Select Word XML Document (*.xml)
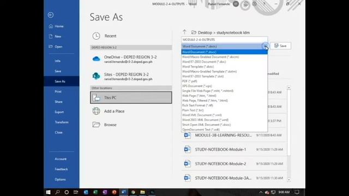This screenshot has height=196, width=349. [x=224, y=115]
